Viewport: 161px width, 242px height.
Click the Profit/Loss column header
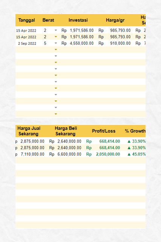click(104, 131)
